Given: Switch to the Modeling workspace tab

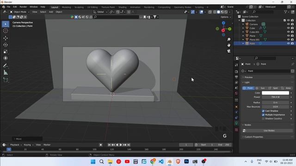Looking at the screenshot, I should coord(67,7).
